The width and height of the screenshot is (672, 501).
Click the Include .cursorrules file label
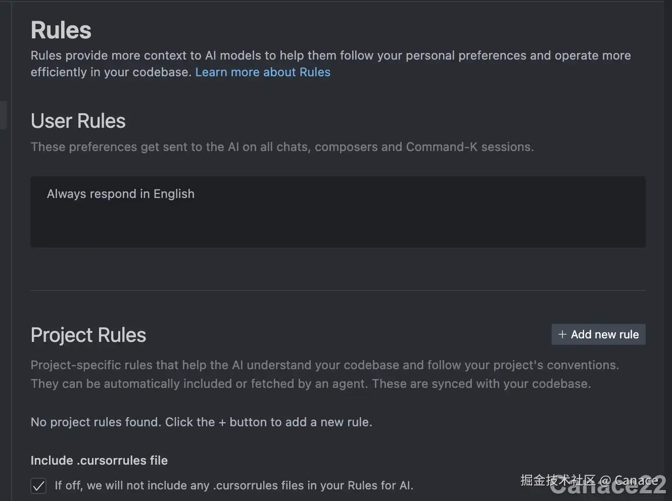[99, 460]
